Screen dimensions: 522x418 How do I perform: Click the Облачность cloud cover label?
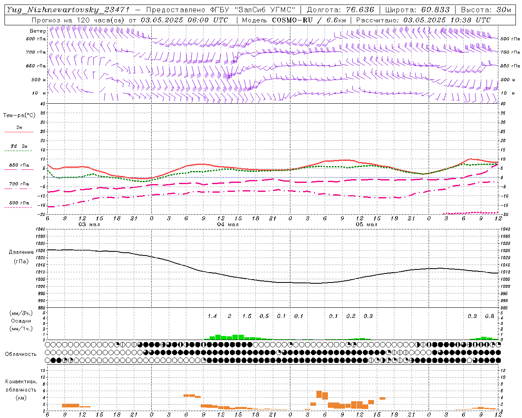(x=21, y=354)
